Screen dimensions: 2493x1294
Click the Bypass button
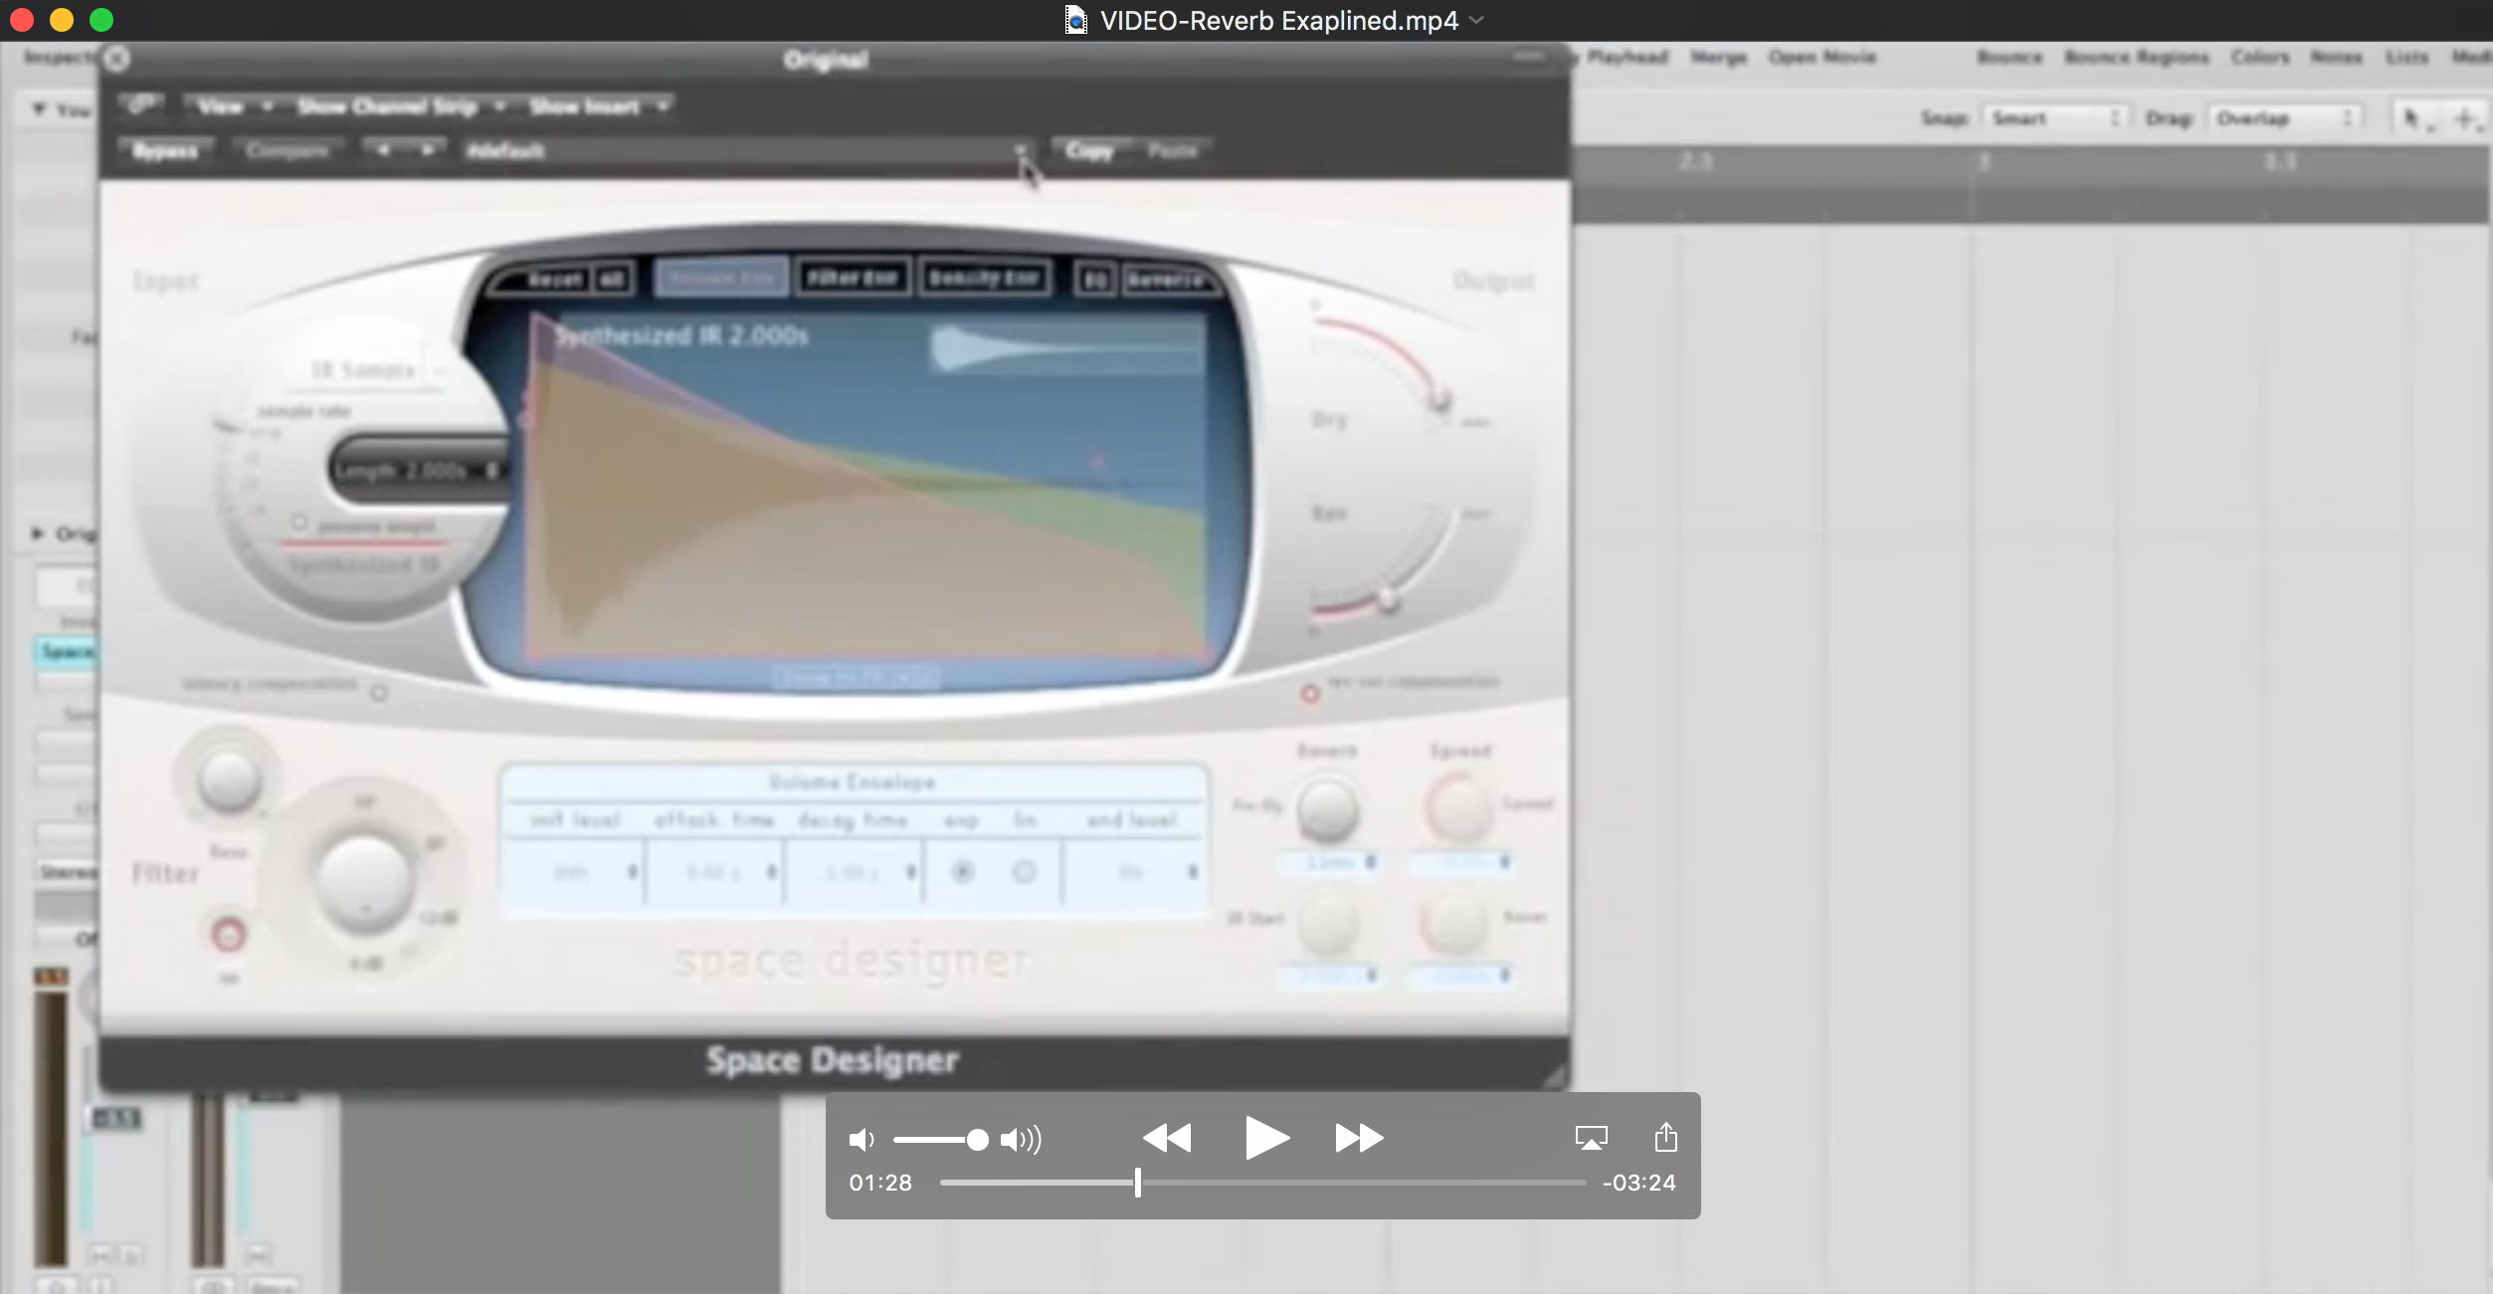click(165, 150)
